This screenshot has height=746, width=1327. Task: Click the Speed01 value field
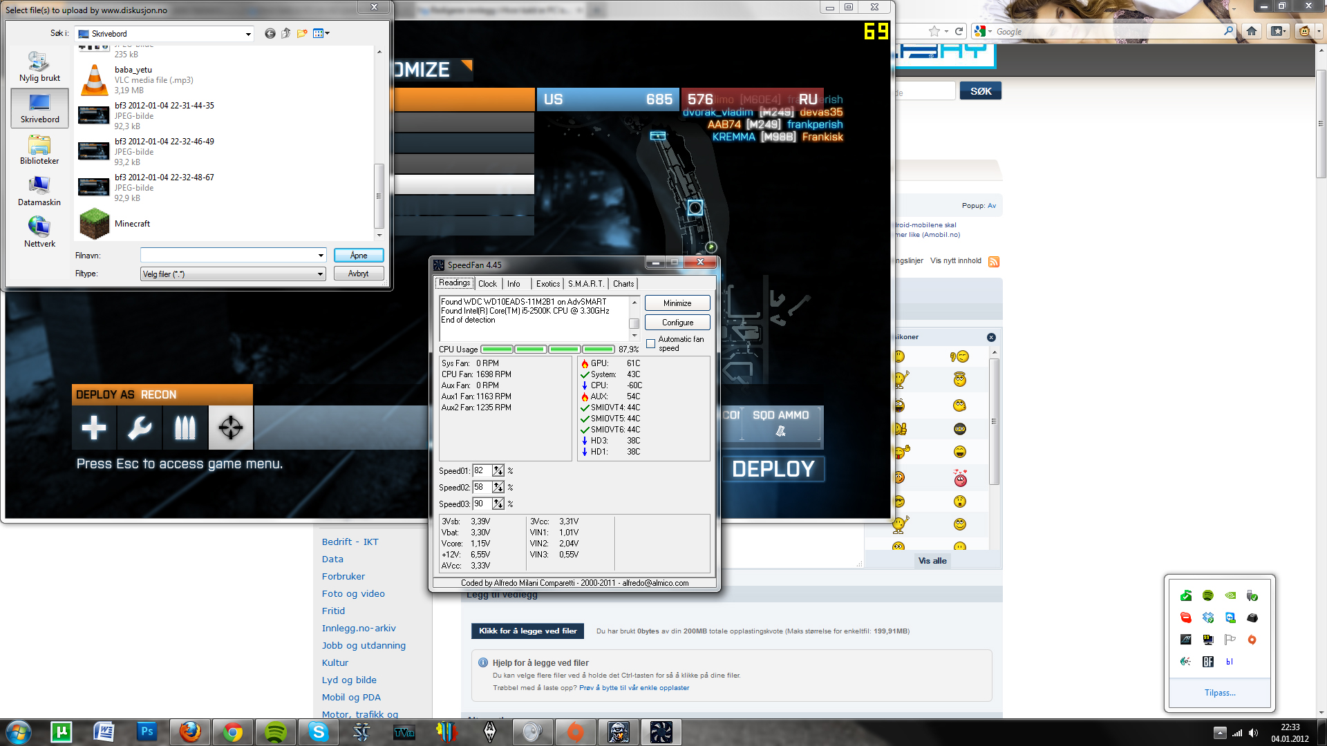(x=482, y=470)
